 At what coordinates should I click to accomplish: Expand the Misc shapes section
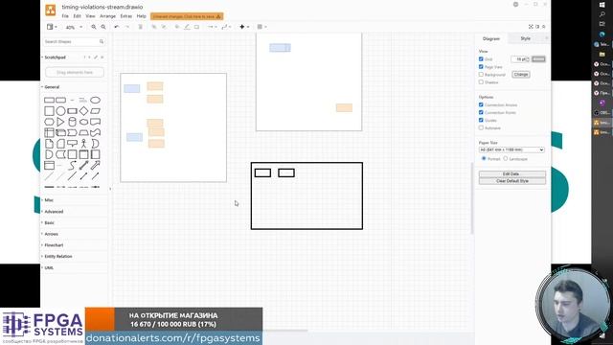(x=49, y=200)
